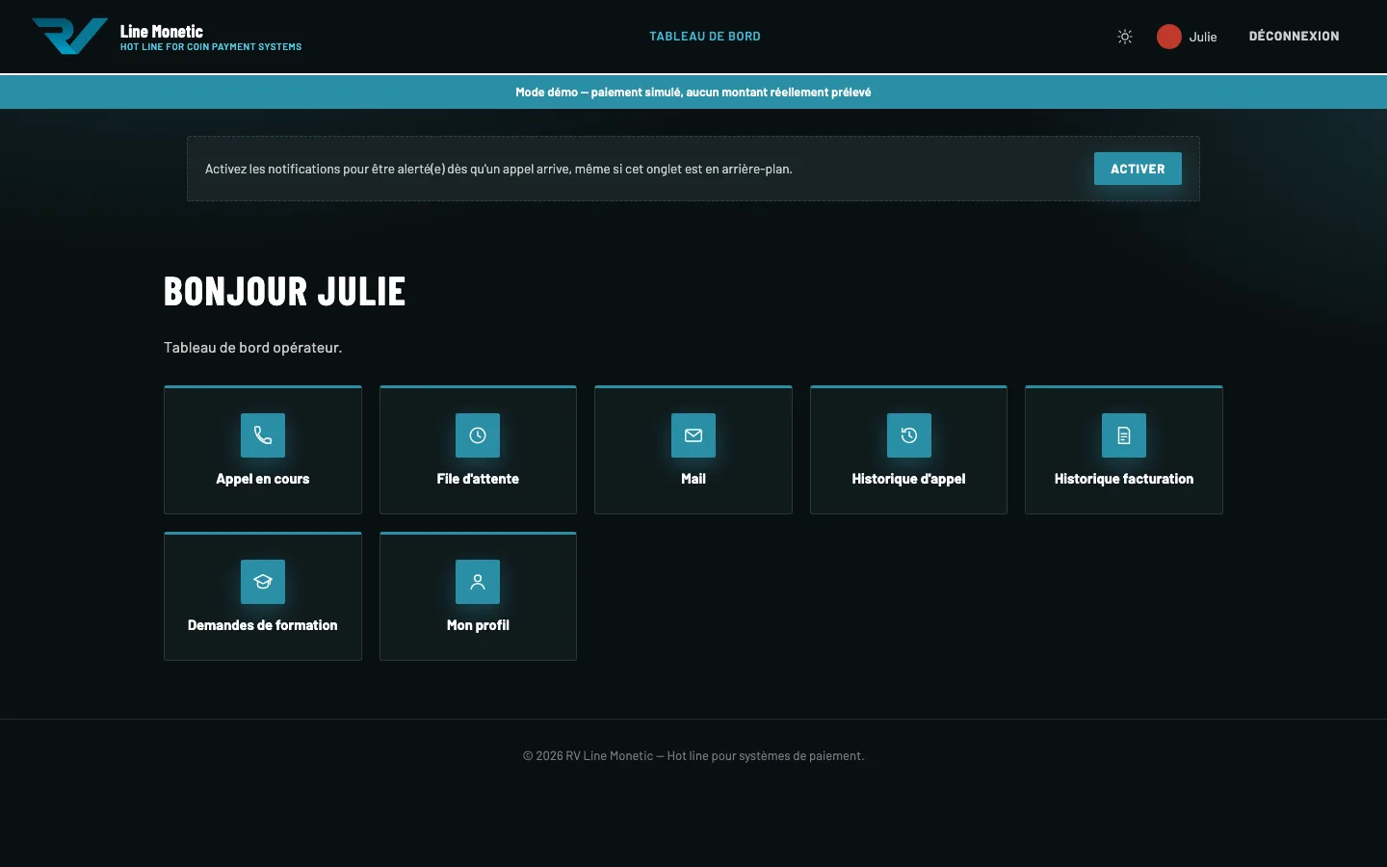Click the notification prompt message text

click(499, 169)
